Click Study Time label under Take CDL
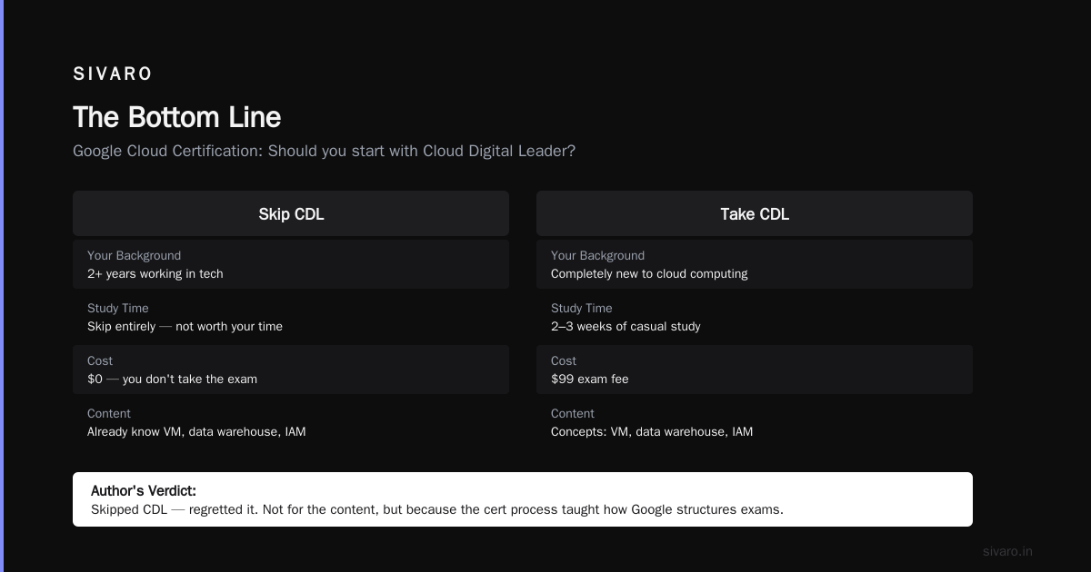This screenshot has width=1091, height=572. point(582,308)
